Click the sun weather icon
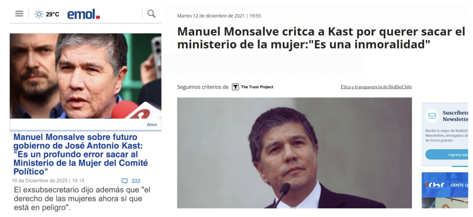This screenshot has width=473, height=217. click(39, 14)
